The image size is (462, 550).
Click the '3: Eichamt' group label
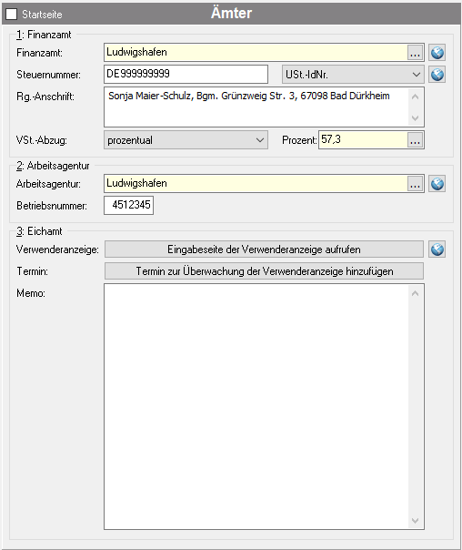coord(39,231)
